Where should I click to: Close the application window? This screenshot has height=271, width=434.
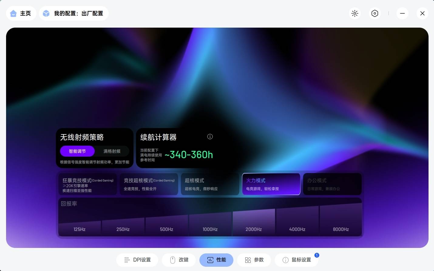(x=422, y=13)
